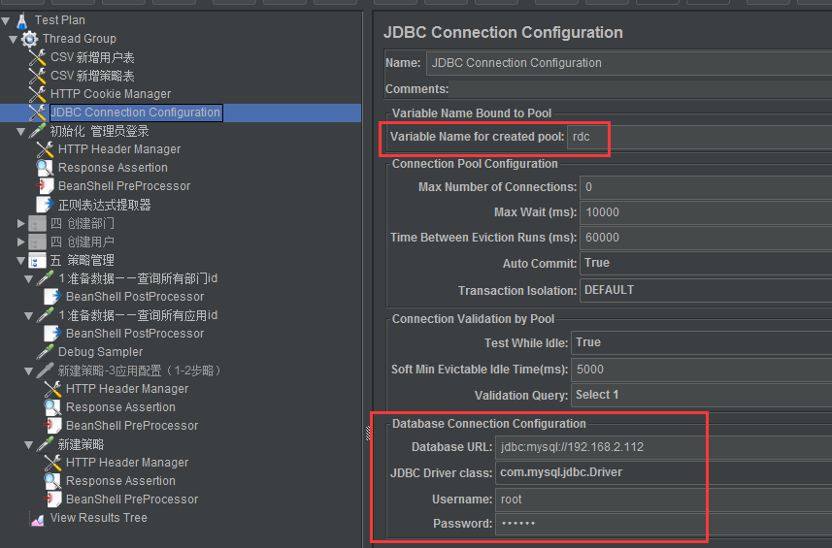Open the Test While Idle dropdown
Screen dimensions: 832x548
(x=701, y=342)
